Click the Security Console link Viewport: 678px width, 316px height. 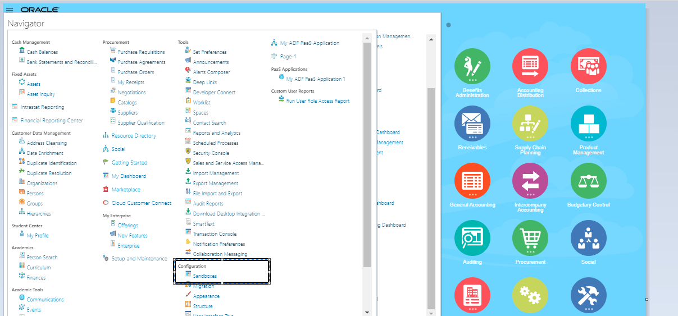[x=211, y=153]
